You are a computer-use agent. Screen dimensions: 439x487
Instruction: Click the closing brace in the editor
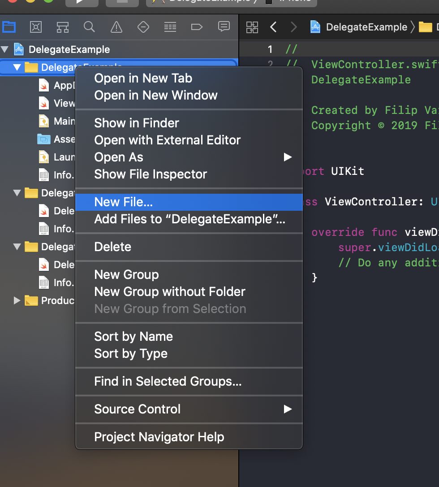click(314, 278)
